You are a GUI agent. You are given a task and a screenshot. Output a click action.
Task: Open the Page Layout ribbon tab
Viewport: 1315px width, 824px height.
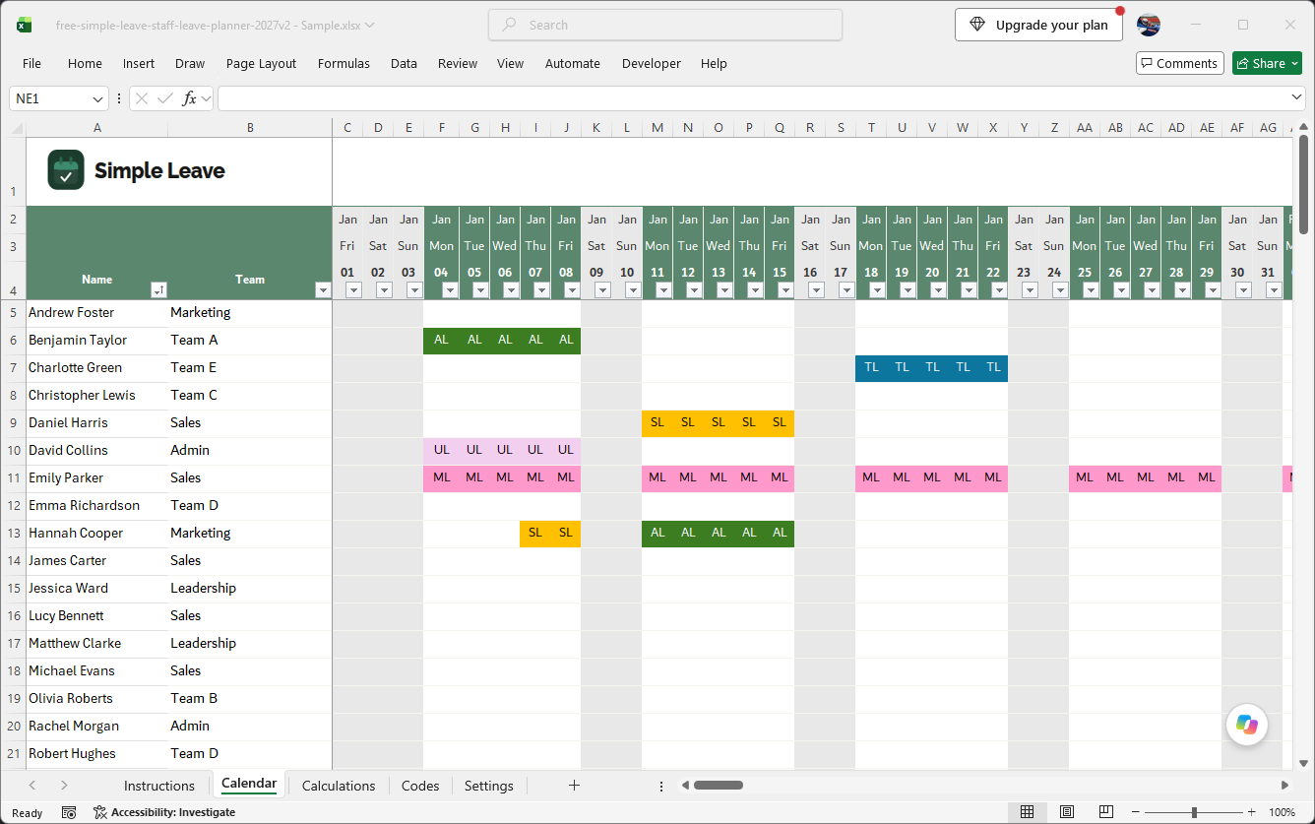point(261,63)
